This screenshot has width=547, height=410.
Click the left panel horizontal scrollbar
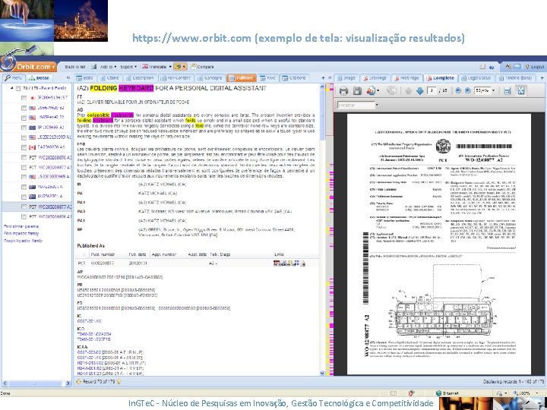[x=36, y=383]
